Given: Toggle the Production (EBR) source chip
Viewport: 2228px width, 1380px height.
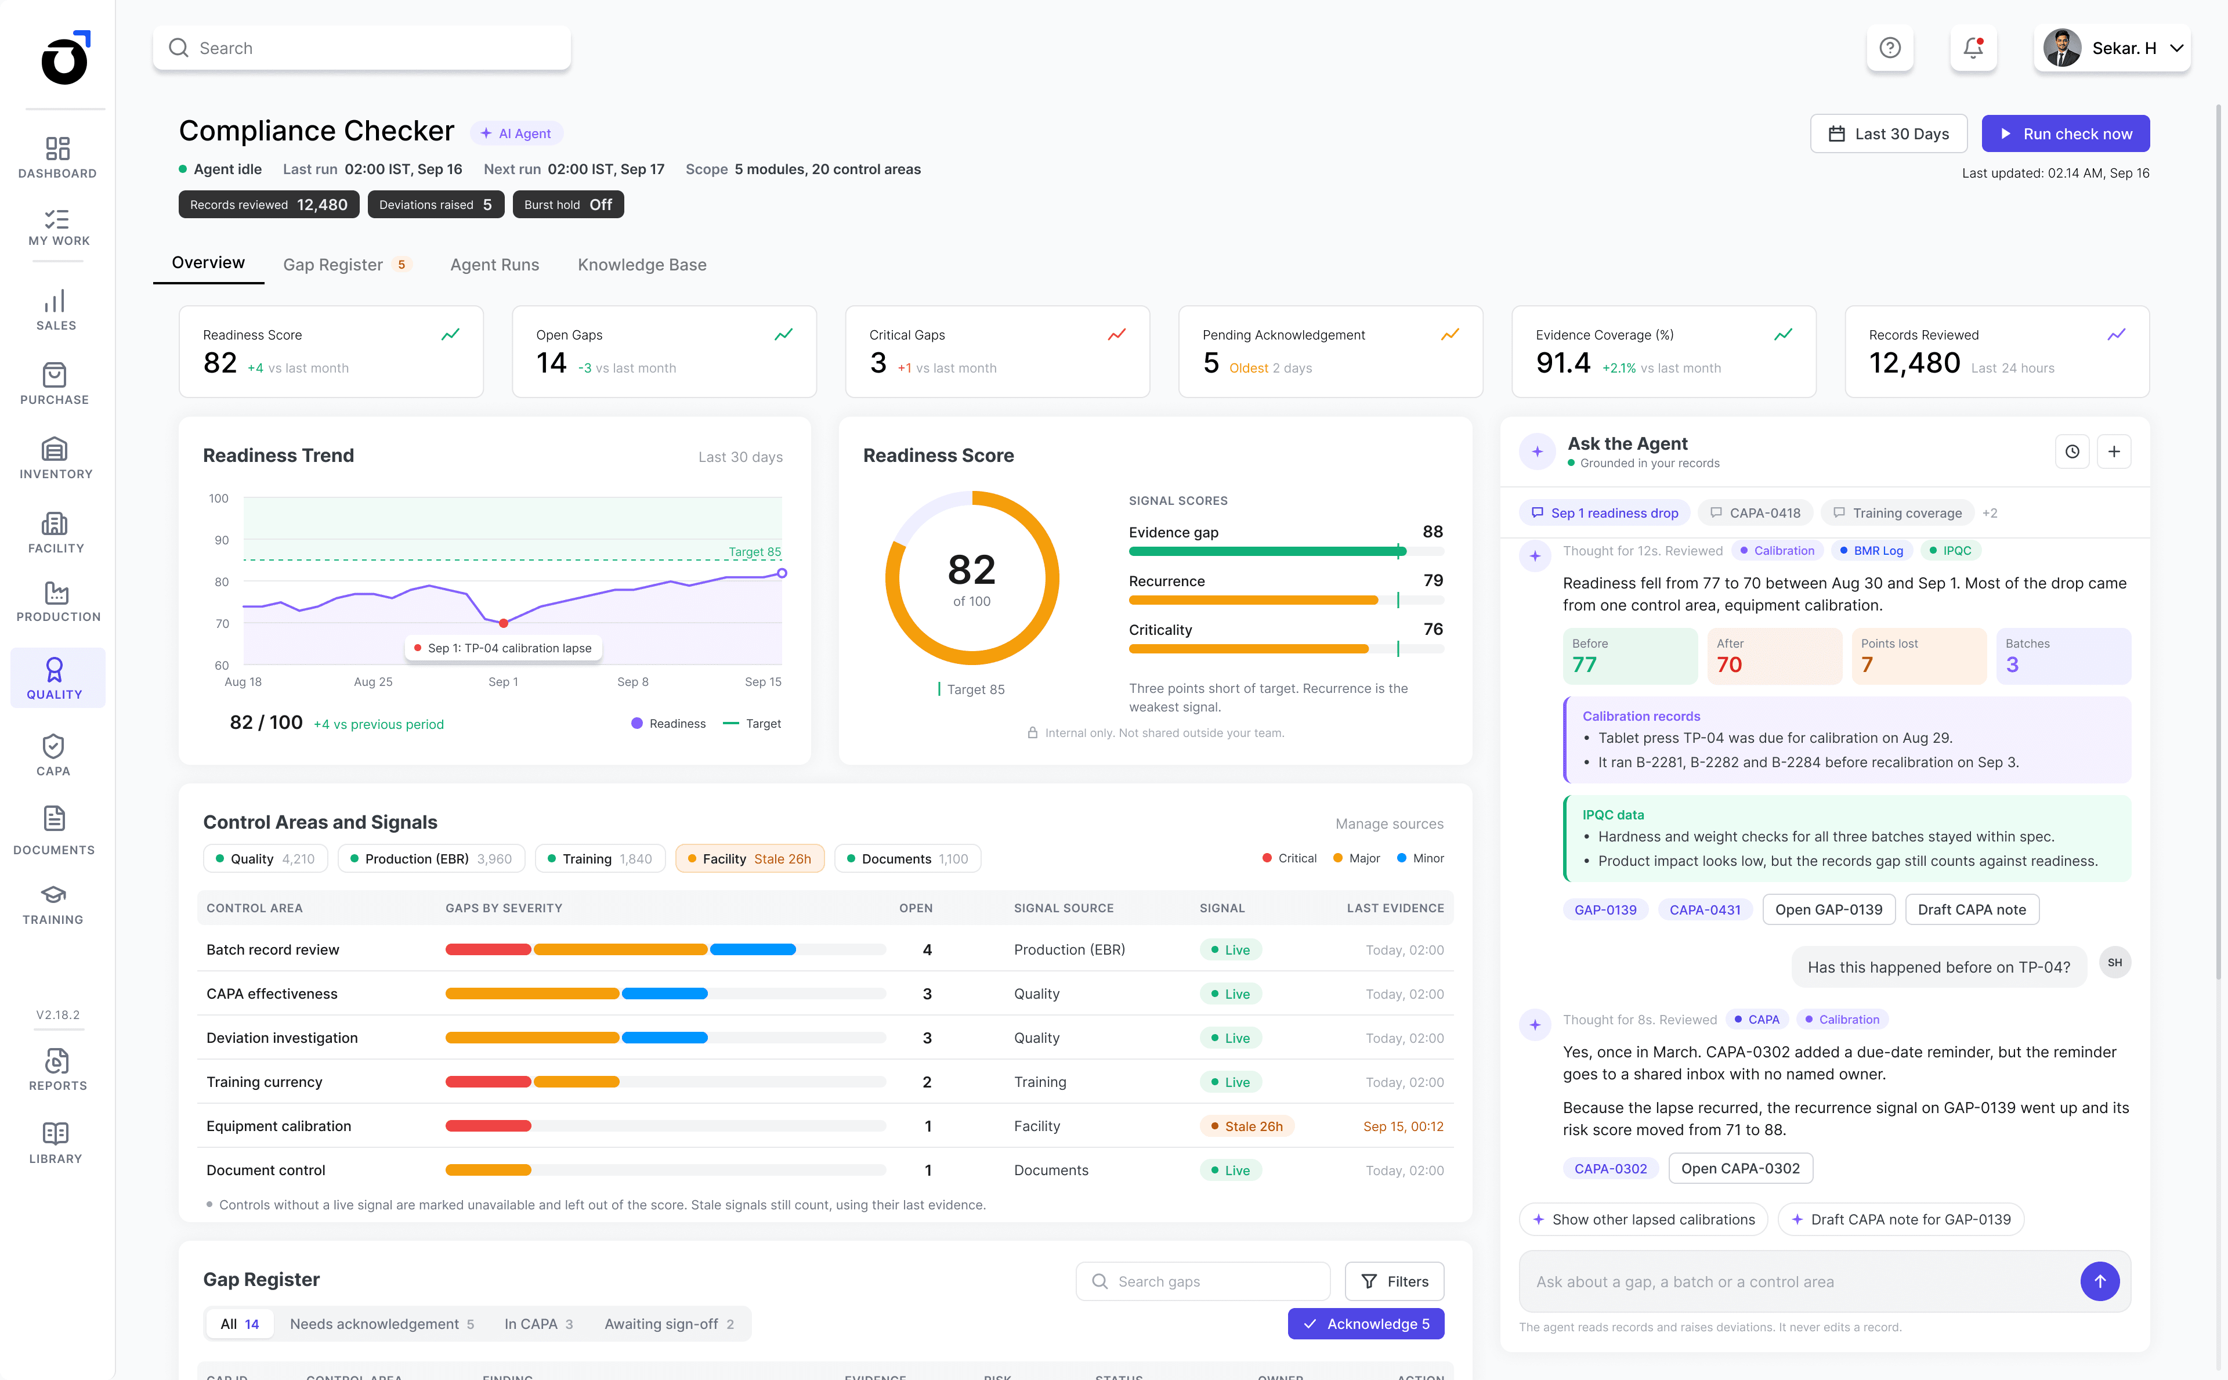Looking at the screenshot, I should (x=431, y=858).
